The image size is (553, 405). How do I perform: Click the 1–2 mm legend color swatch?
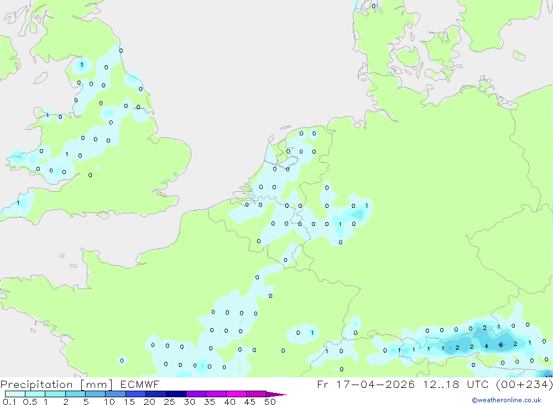pos(55,394)
